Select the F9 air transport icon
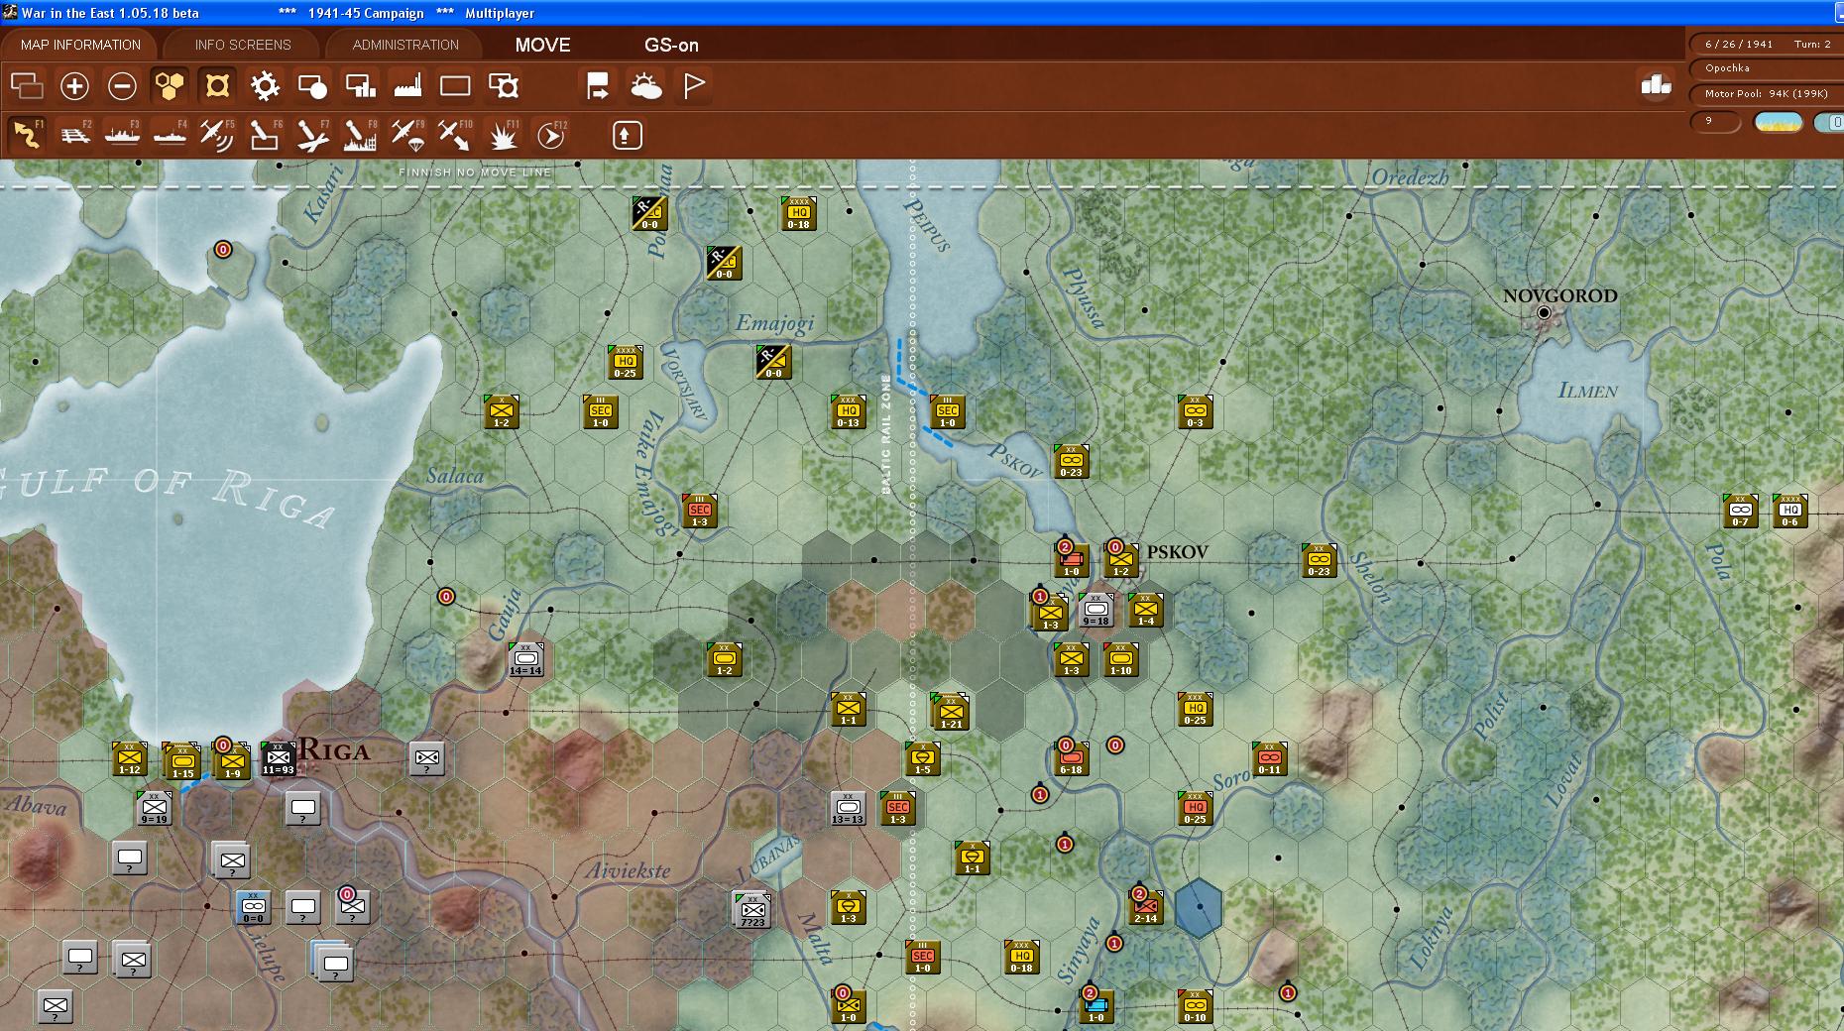 click(x=407, y=135)
